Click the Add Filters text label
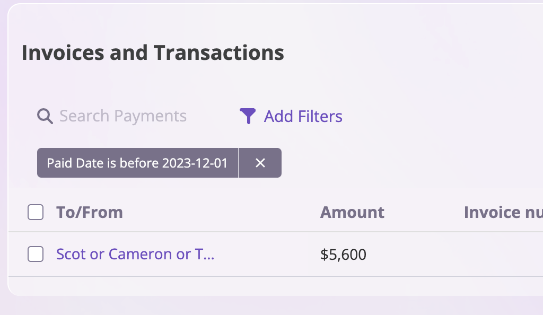The height and width of the screenshot is (315, 543). [303, 116]
